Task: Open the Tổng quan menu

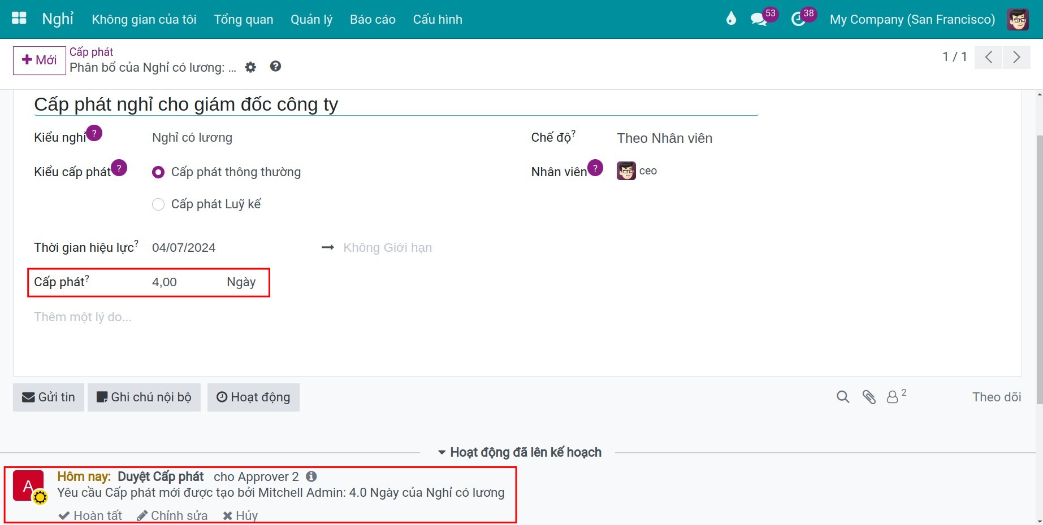Action: (x=244, y=19)
